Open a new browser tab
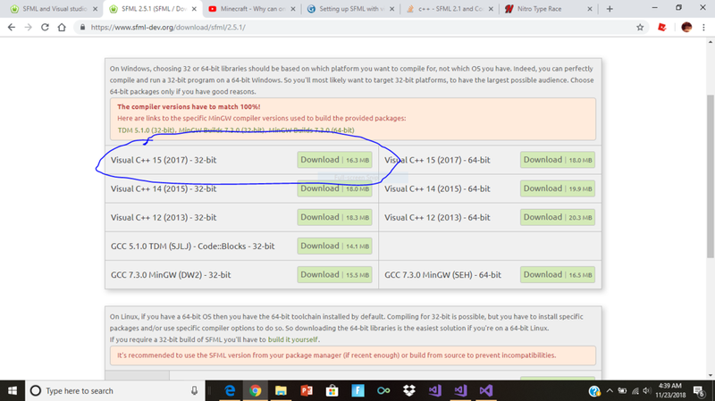The image size is (715, 401). [x=610, y=9]
